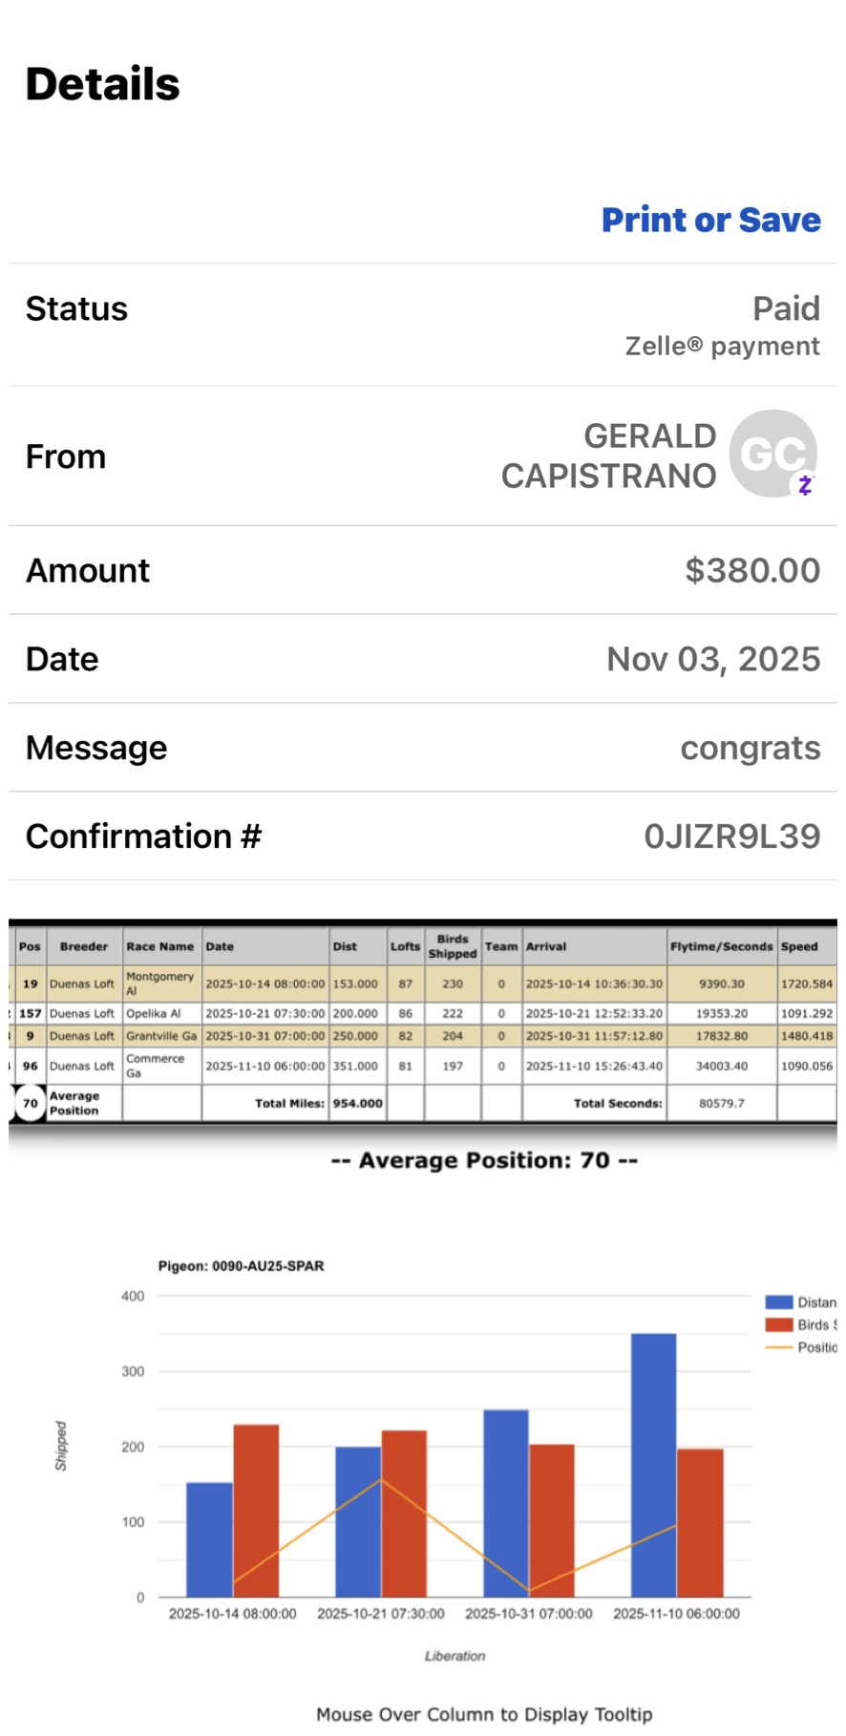Click the Race Name column header
This screenshot has height=1736, width=846.
click(159, 946)
